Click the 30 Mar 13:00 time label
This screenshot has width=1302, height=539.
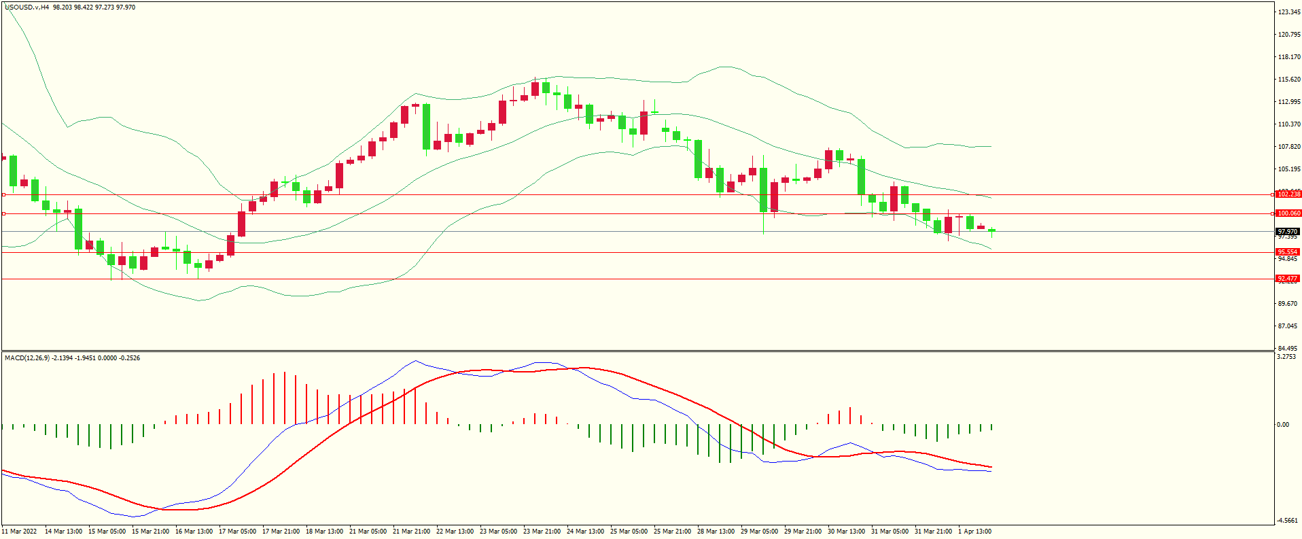[847, 532]
